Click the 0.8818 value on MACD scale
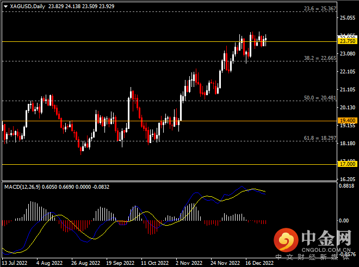 coord(347,186)
